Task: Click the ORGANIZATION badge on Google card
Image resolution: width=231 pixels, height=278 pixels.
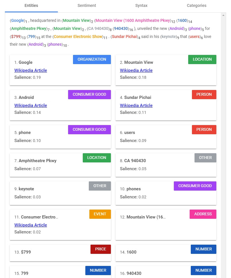Action: pos(92,60)
